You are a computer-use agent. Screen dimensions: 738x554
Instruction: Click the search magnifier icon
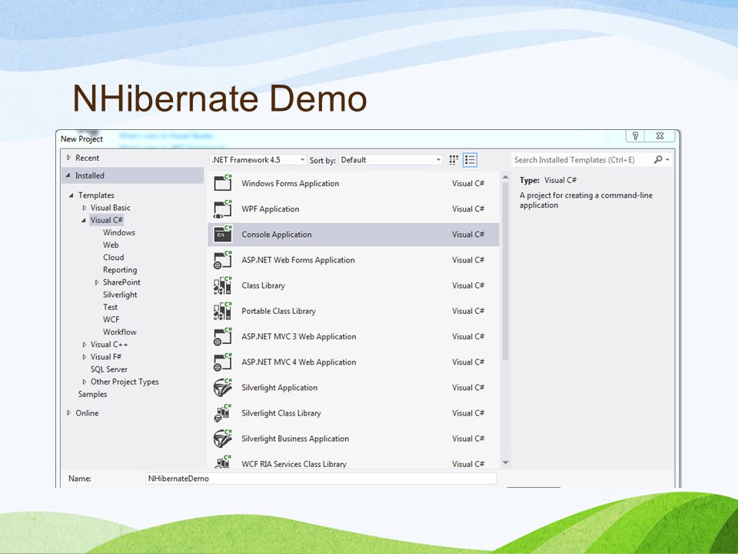tap(658, 160)
